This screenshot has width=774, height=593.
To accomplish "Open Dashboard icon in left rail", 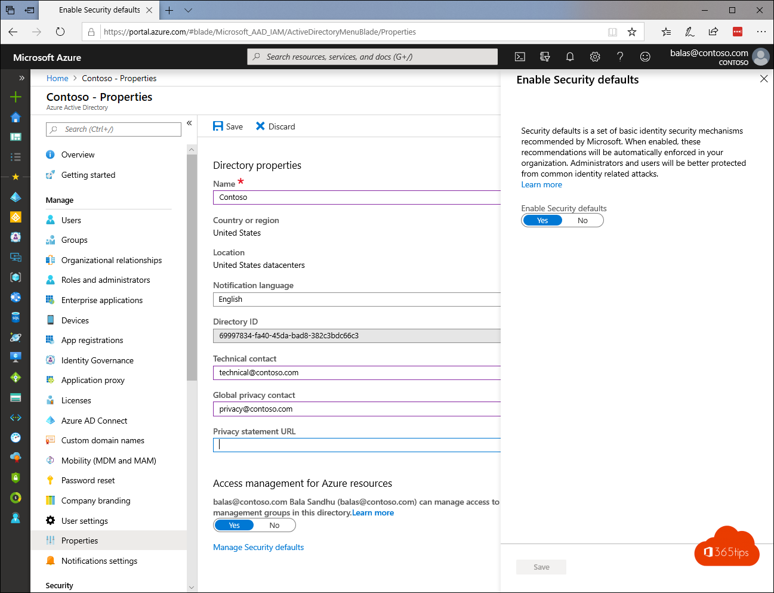I will pyautogui.click(x=16, y=137).
